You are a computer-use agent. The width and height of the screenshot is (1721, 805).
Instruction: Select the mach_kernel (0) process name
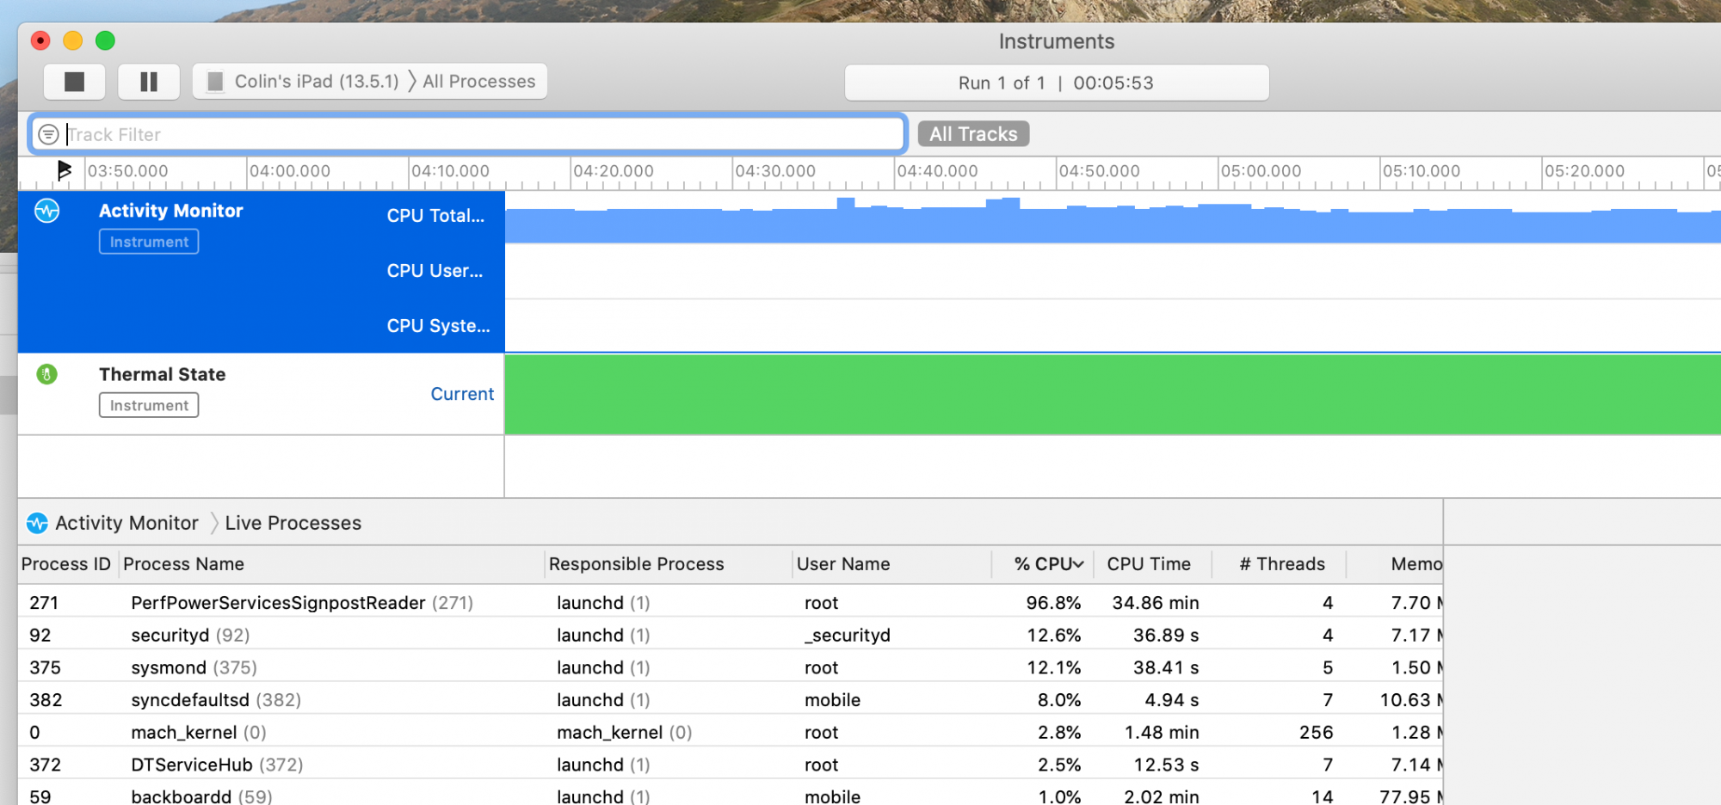(199, 733)
